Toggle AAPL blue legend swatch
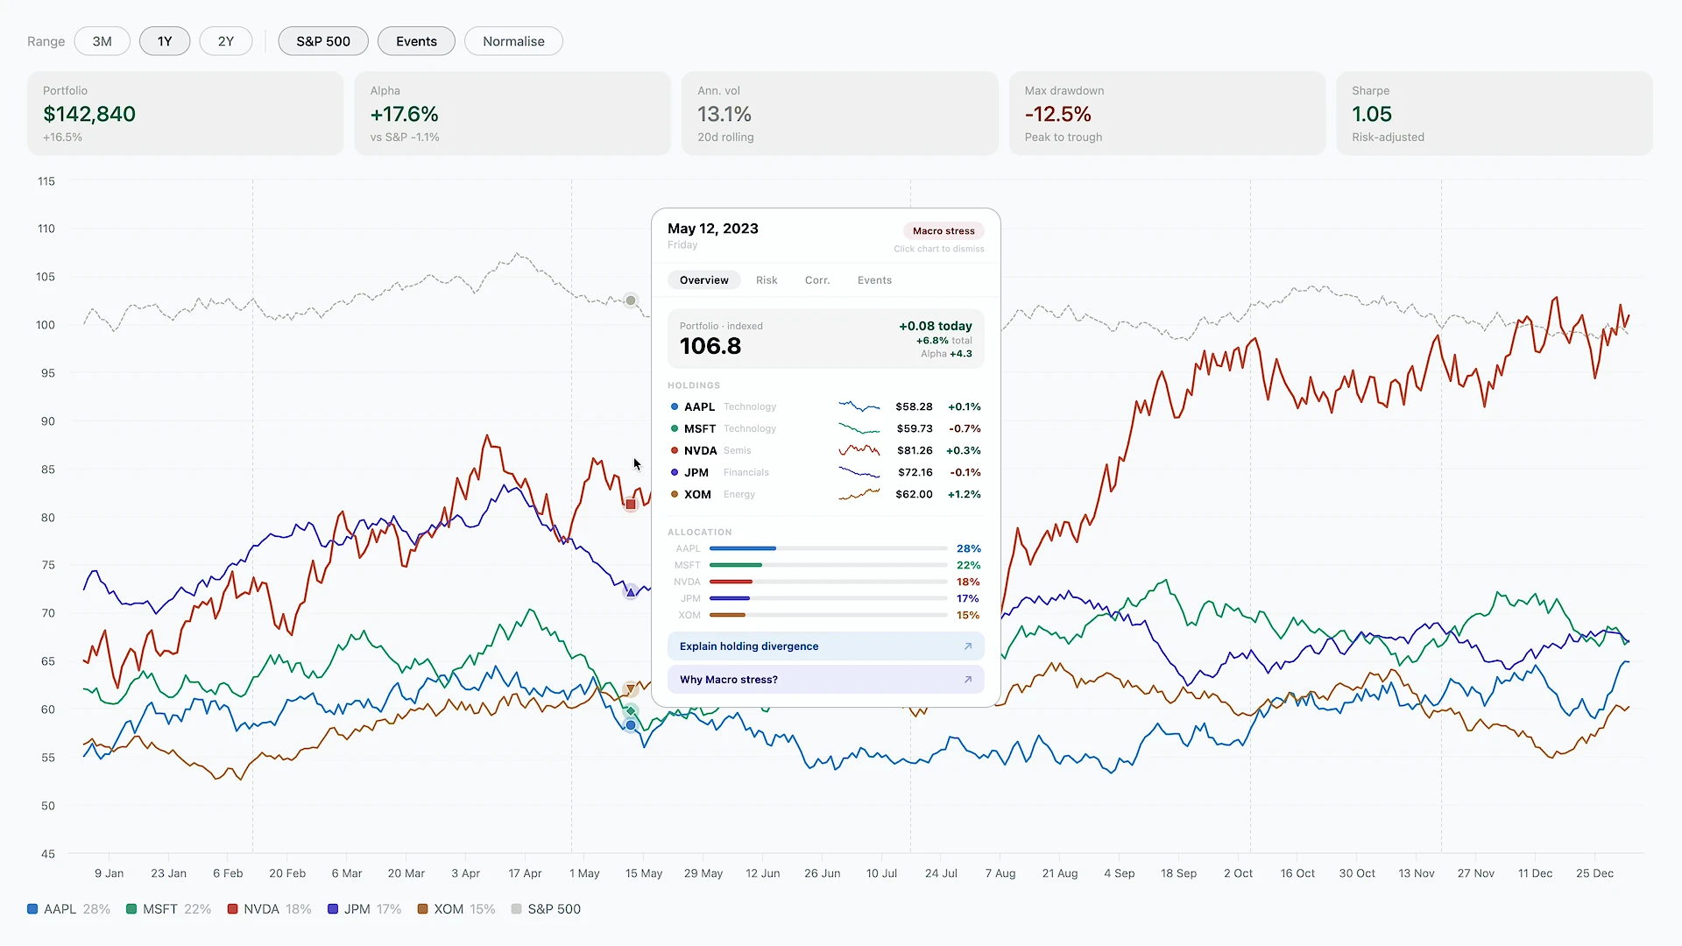This screenshot has height=946, width=1682. click(x=32, y=909)
